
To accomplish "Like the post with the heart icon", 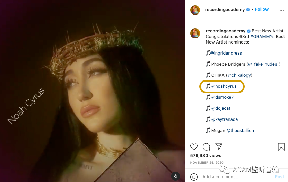I will pos(194,146).
